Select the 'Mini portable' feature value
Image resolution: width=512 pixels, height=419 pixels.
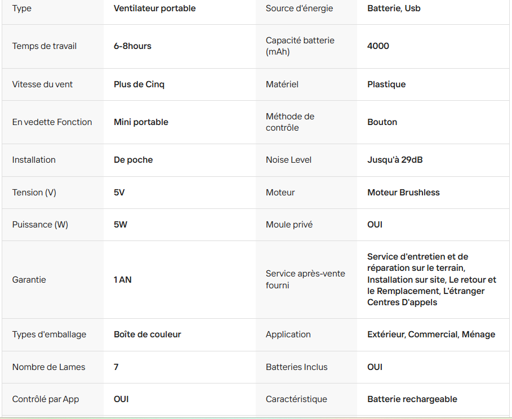coord(141,122)
